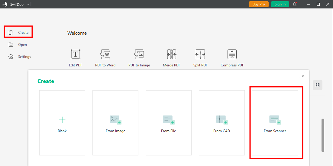Click the Compress PDF icon
The height and width of the screenshot is (166, 333).
[x=232, y=55]
